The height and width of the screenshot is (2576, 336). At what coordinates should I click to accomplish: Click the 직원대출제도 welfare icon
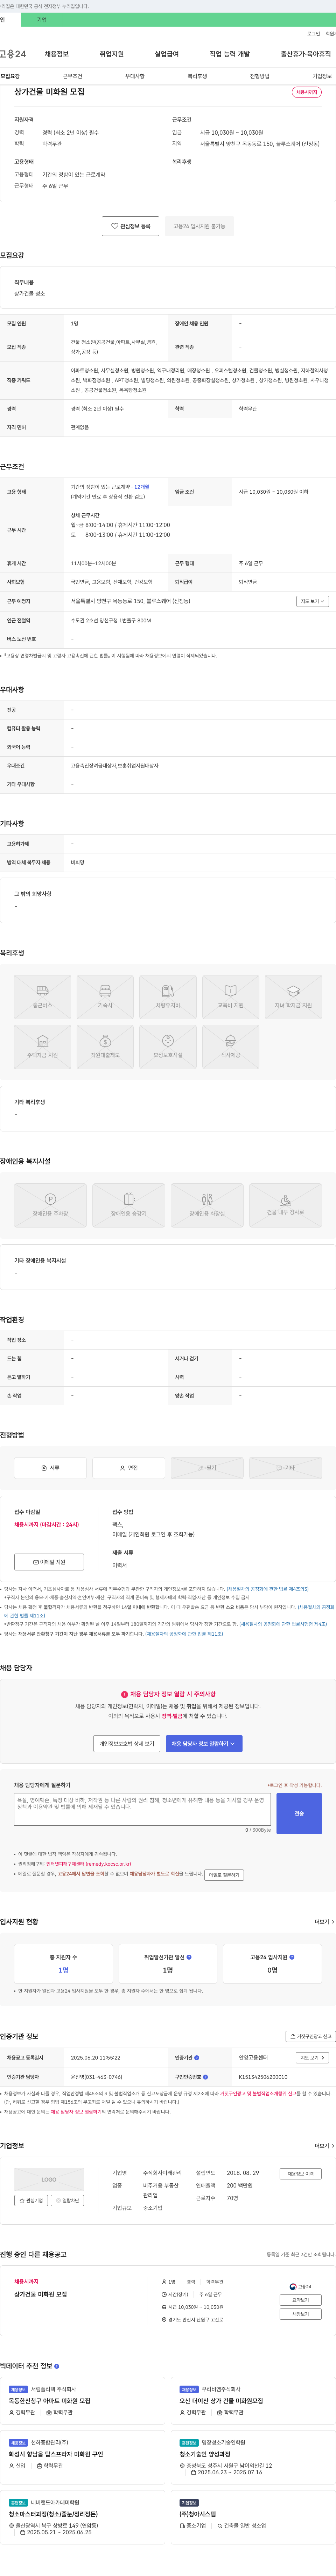pyautogui.click(x=106, y=1047)
